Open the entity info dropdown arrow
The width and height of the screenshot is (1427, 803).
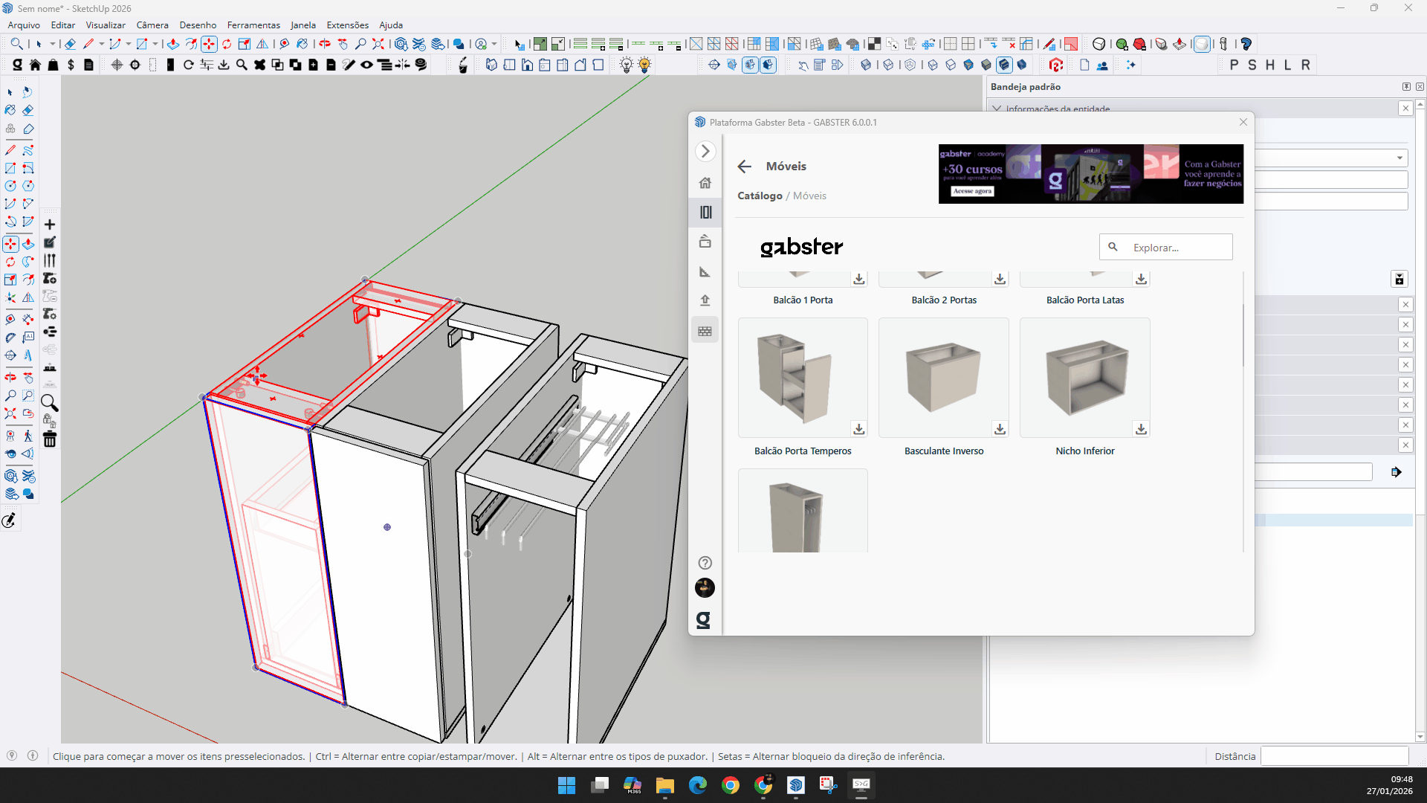[1400, 158]
